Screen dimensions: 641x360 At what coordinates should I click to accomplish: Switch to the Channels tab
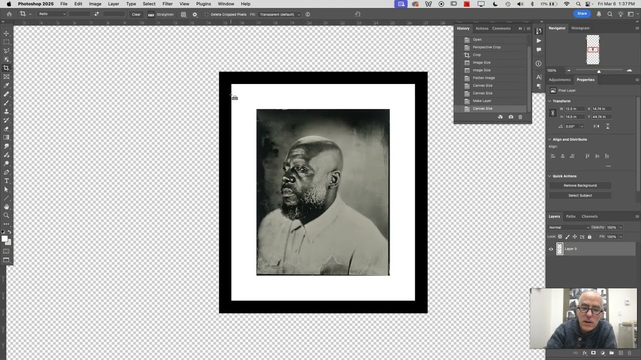(x=589, y=216)
